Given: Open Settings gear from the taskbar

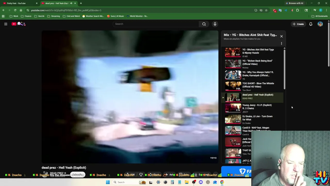Looking at the screenshot, I should click(x=158, y=182).
